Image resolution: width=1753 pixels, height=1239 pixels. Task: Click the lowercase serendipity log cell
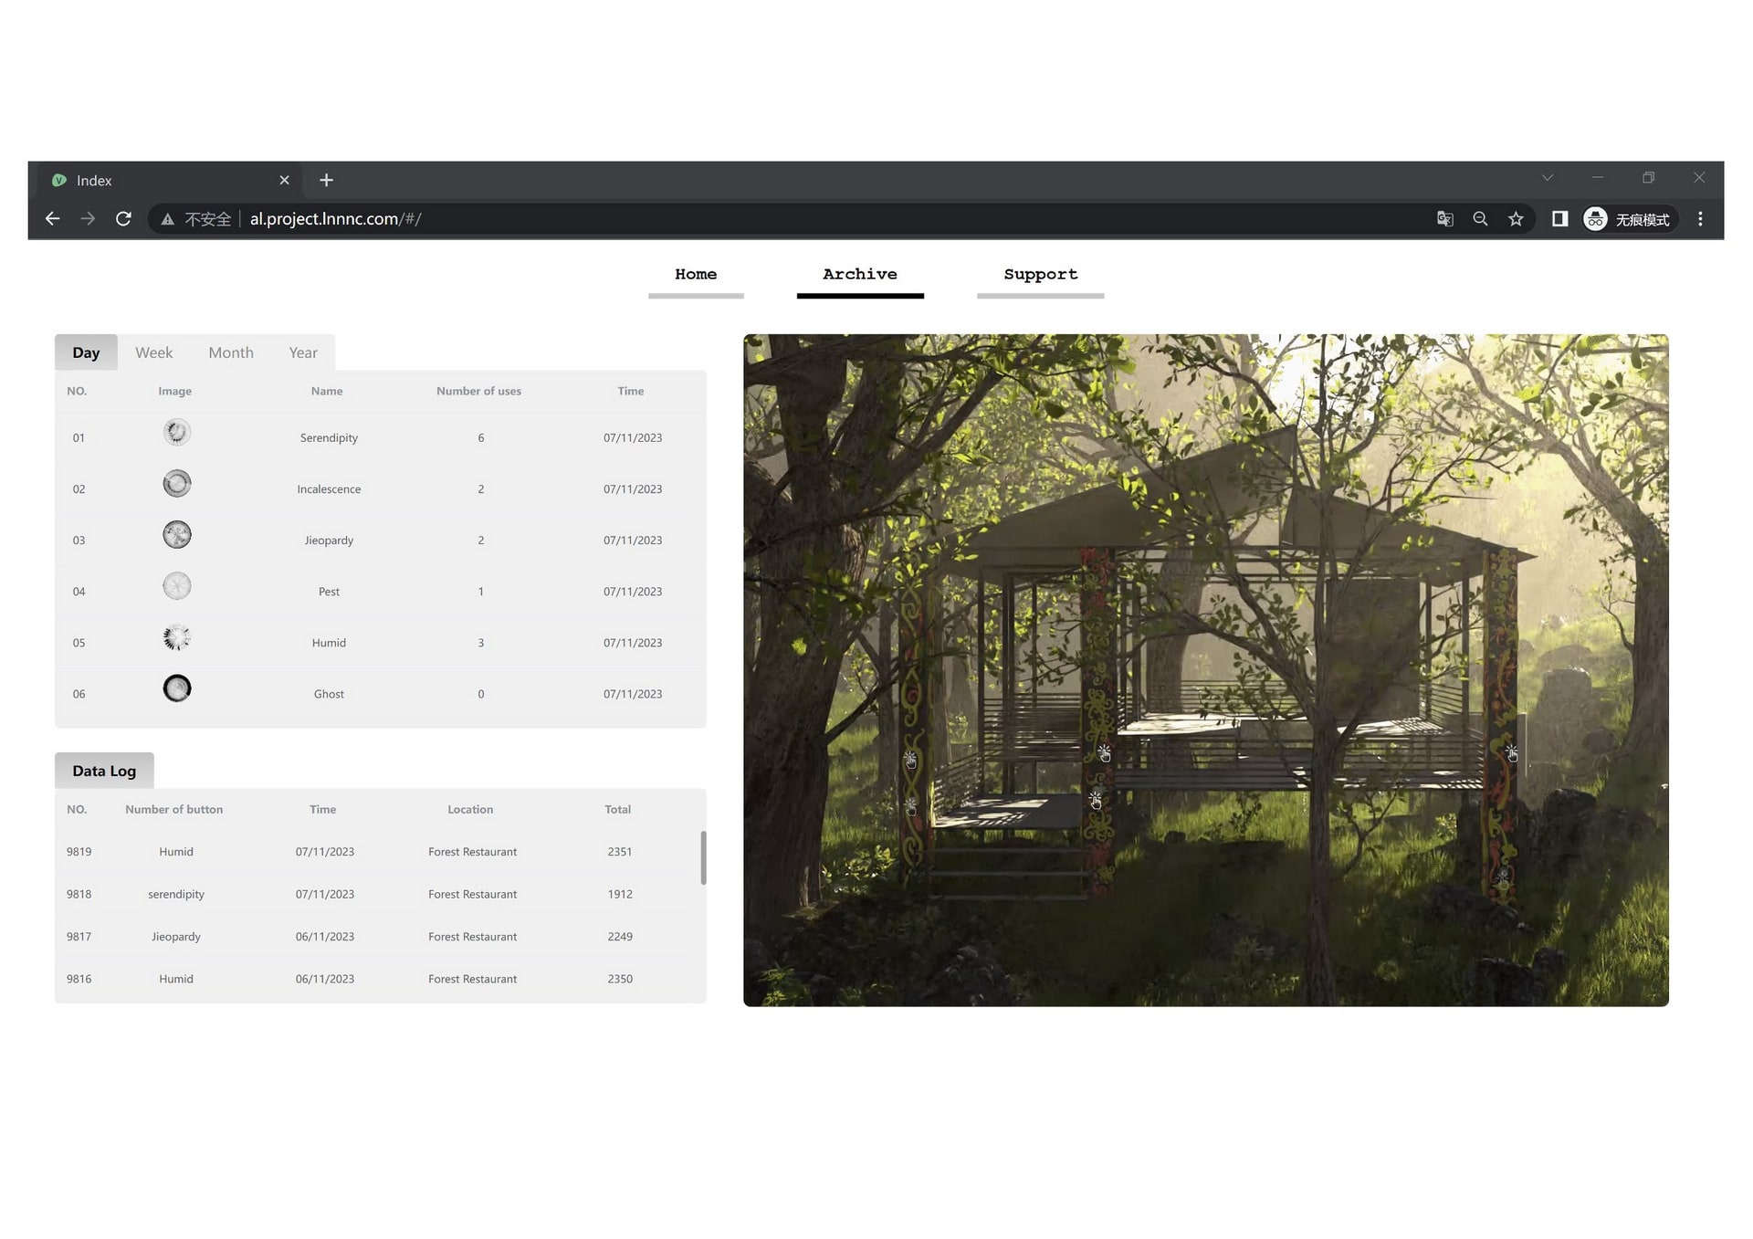pyautogui.click(x=176, y=895)
